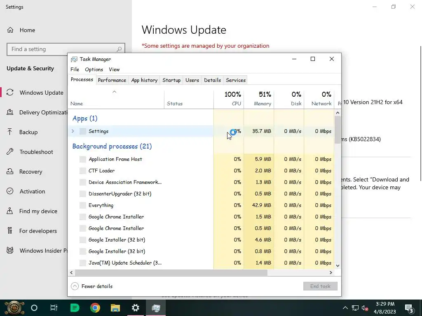Expand the Settings app process row
422x316 pixels.
coord(73,131)
